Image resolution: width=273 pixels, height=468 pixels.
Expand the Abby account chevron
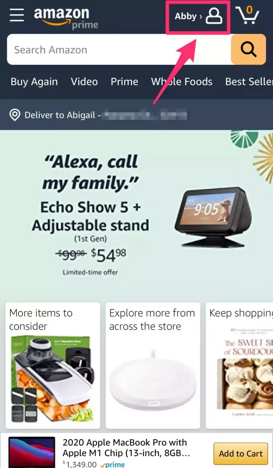click(201, 16)
